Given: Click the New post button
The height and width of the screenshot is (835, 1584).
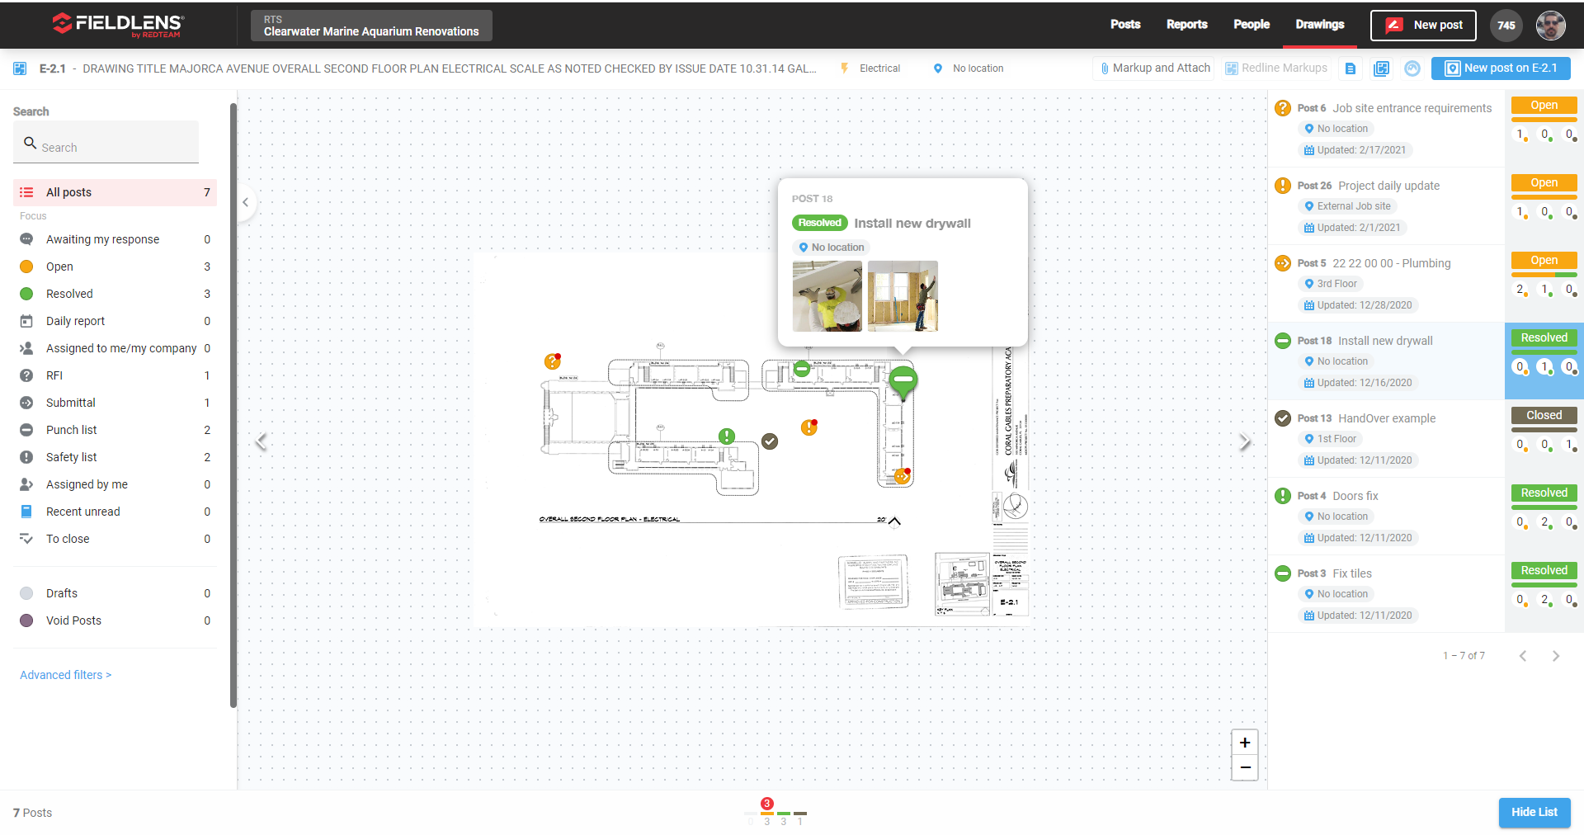Looking at the screenshot, I should point(1422,26).
